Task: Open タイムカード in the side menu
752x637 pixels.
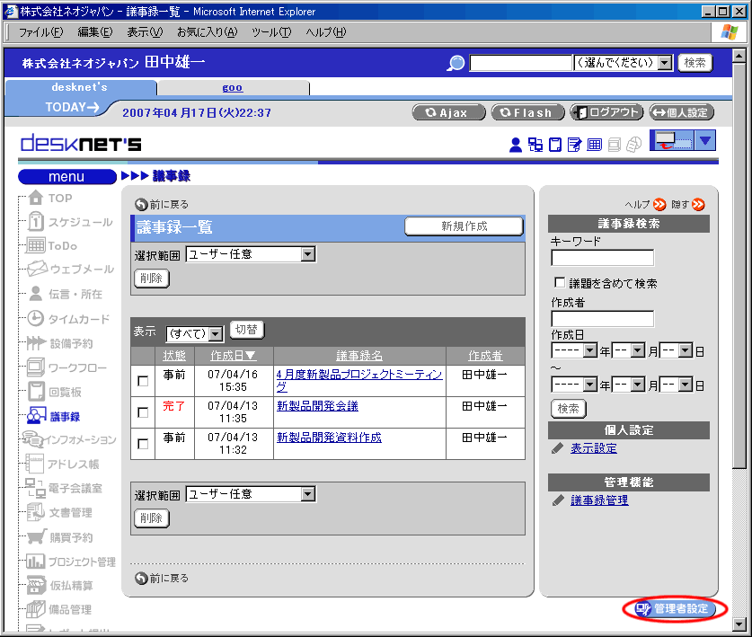Action: (68, 318)
